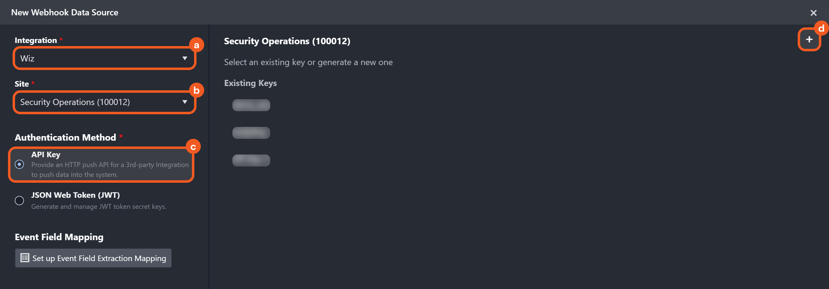Click the mapping icon inside the Extraction Mapping button
Screen dimensions: 829x289
24,258
